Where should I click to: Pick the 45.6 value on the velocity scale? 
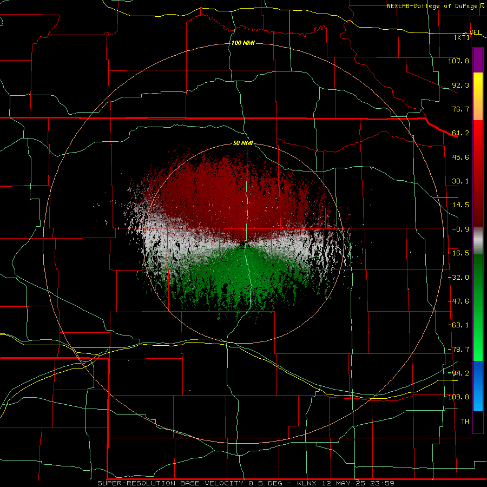click(x=460, y=157)
